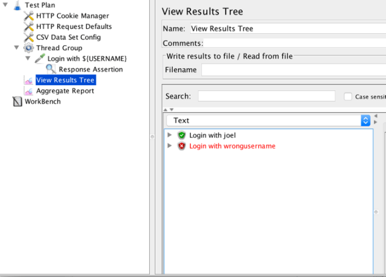The width and height of the screenshot is (386, 277).
Task: Collapse the Thread Group node
Action: pyautogui.click(x=16, y=47)
